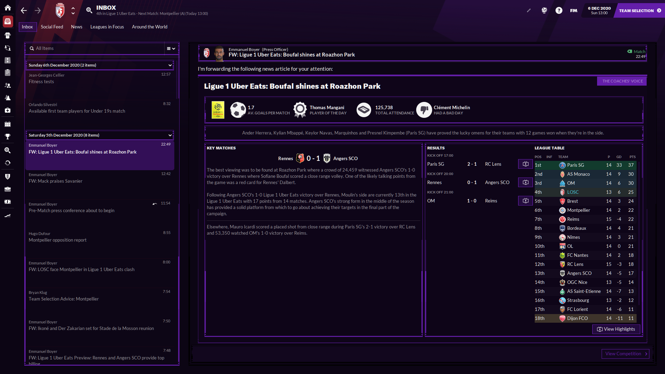Go back with the left arrow

(x=24, y=10)
